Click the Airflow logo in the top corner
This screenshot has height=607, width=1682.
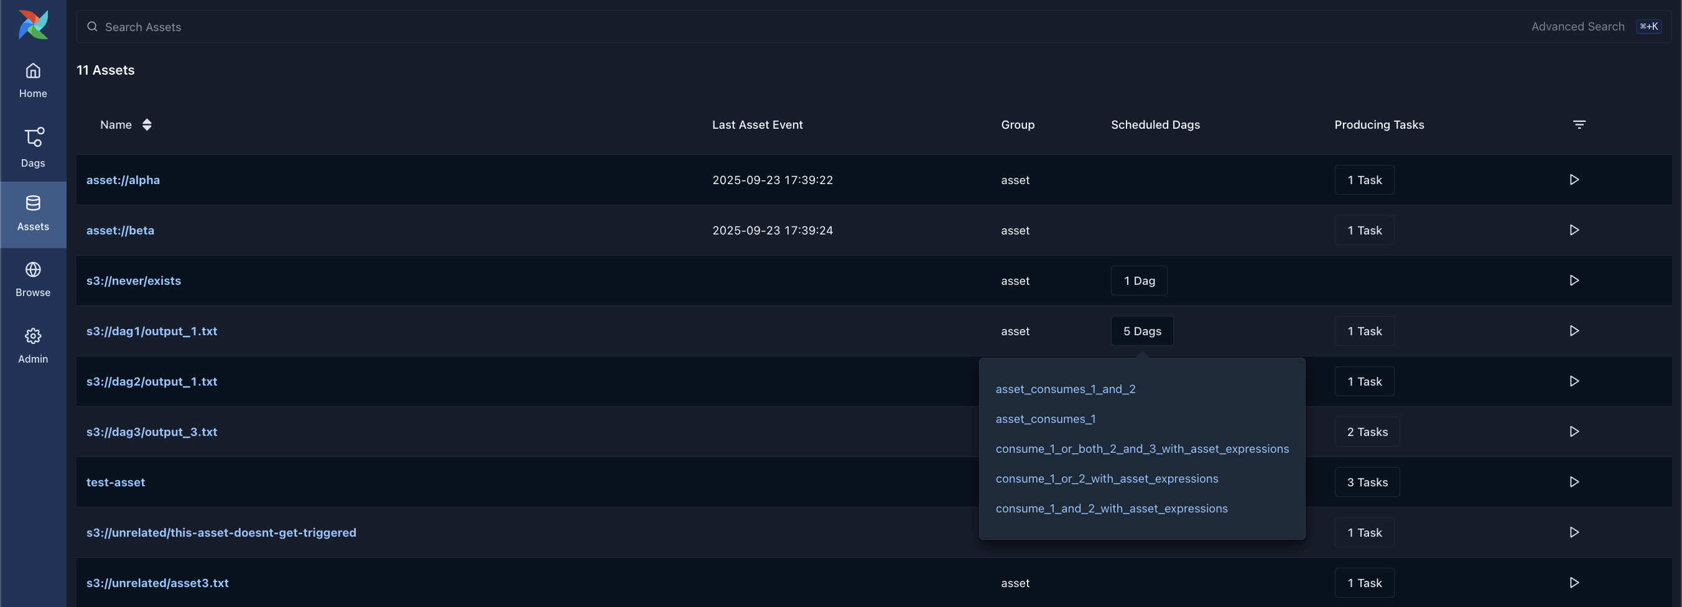[32, 25]
